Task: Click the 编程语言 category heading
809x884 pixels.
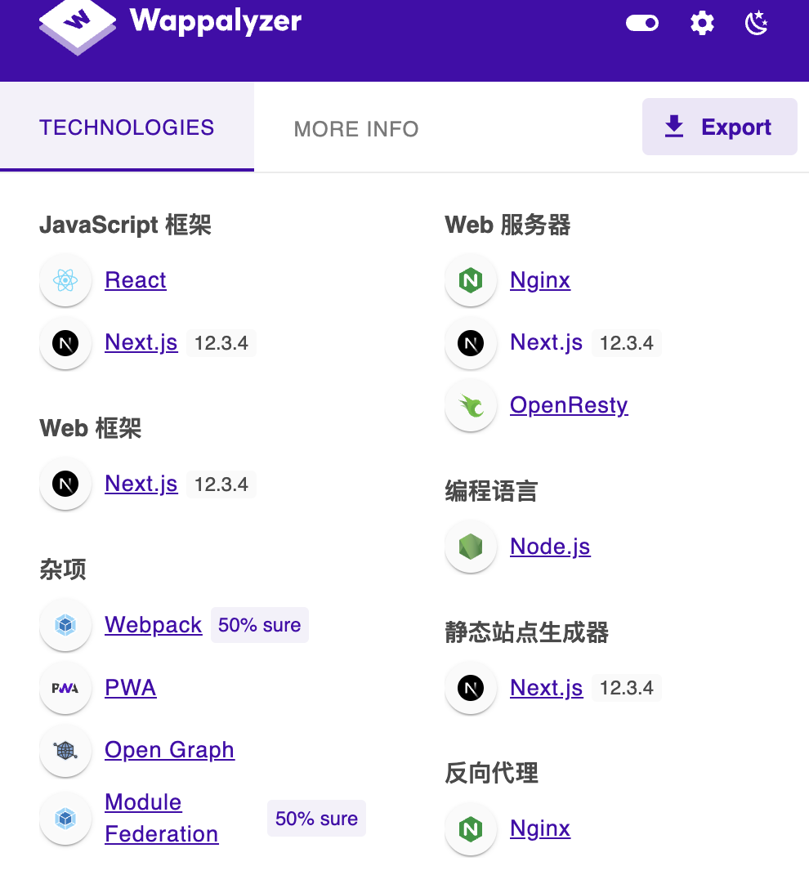Action: click(x=491, y=491)
